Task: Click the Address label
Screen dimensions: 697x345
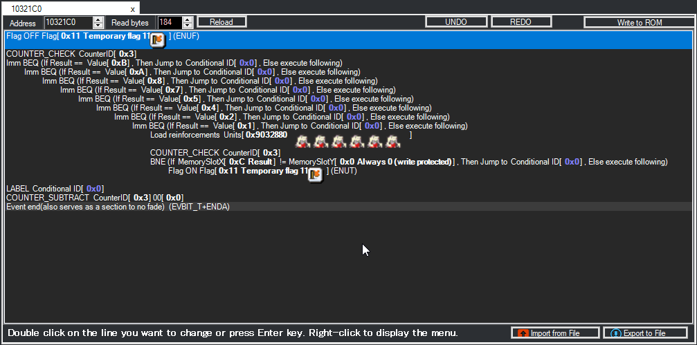Action: coord(23,23)
